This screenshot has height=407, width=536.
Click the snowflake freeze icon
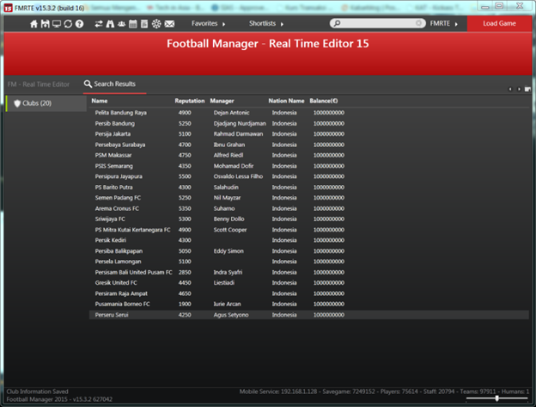156,23
